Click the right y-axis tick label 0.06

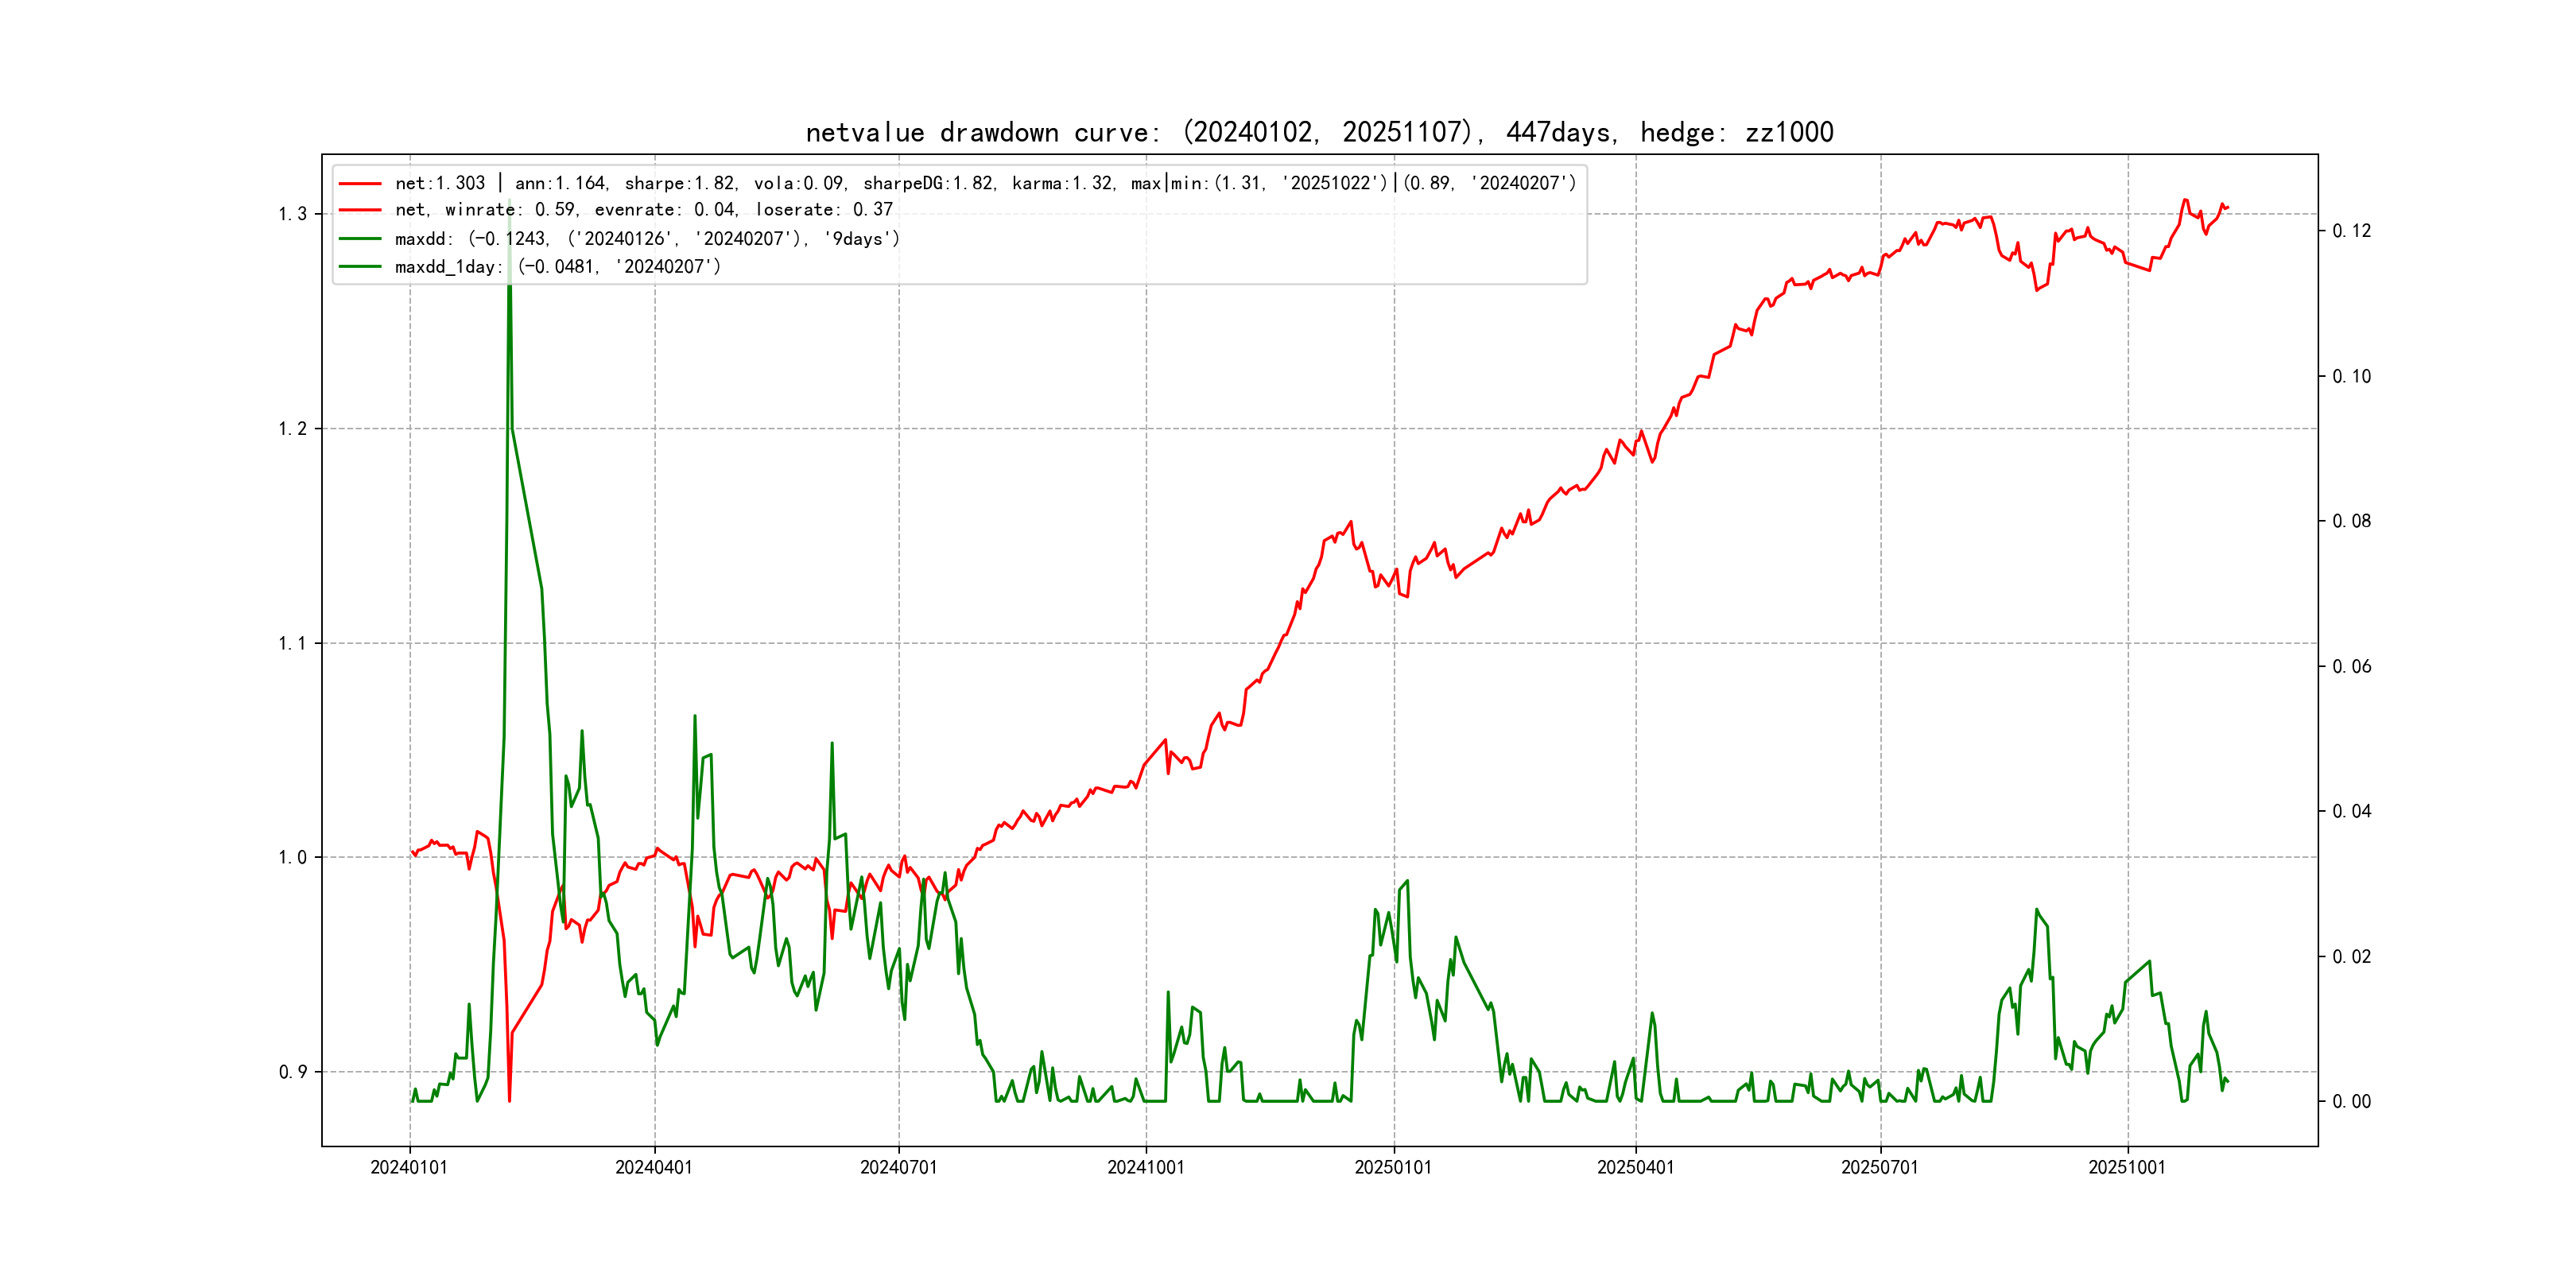pyautogui.click(x=2352, y=666)
